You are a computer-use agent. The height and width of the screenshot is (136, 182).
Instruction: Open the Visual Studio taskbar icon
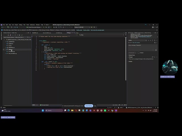pos(116,110)
